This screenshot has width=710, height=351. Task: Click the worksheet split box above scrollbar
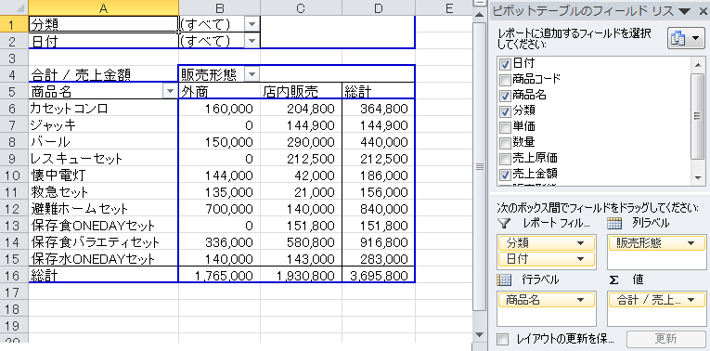click(x=480, y=2)
